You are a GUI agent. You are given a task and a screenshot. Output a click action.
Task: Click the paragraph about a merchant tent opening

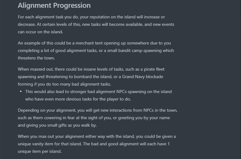point(96,50)
